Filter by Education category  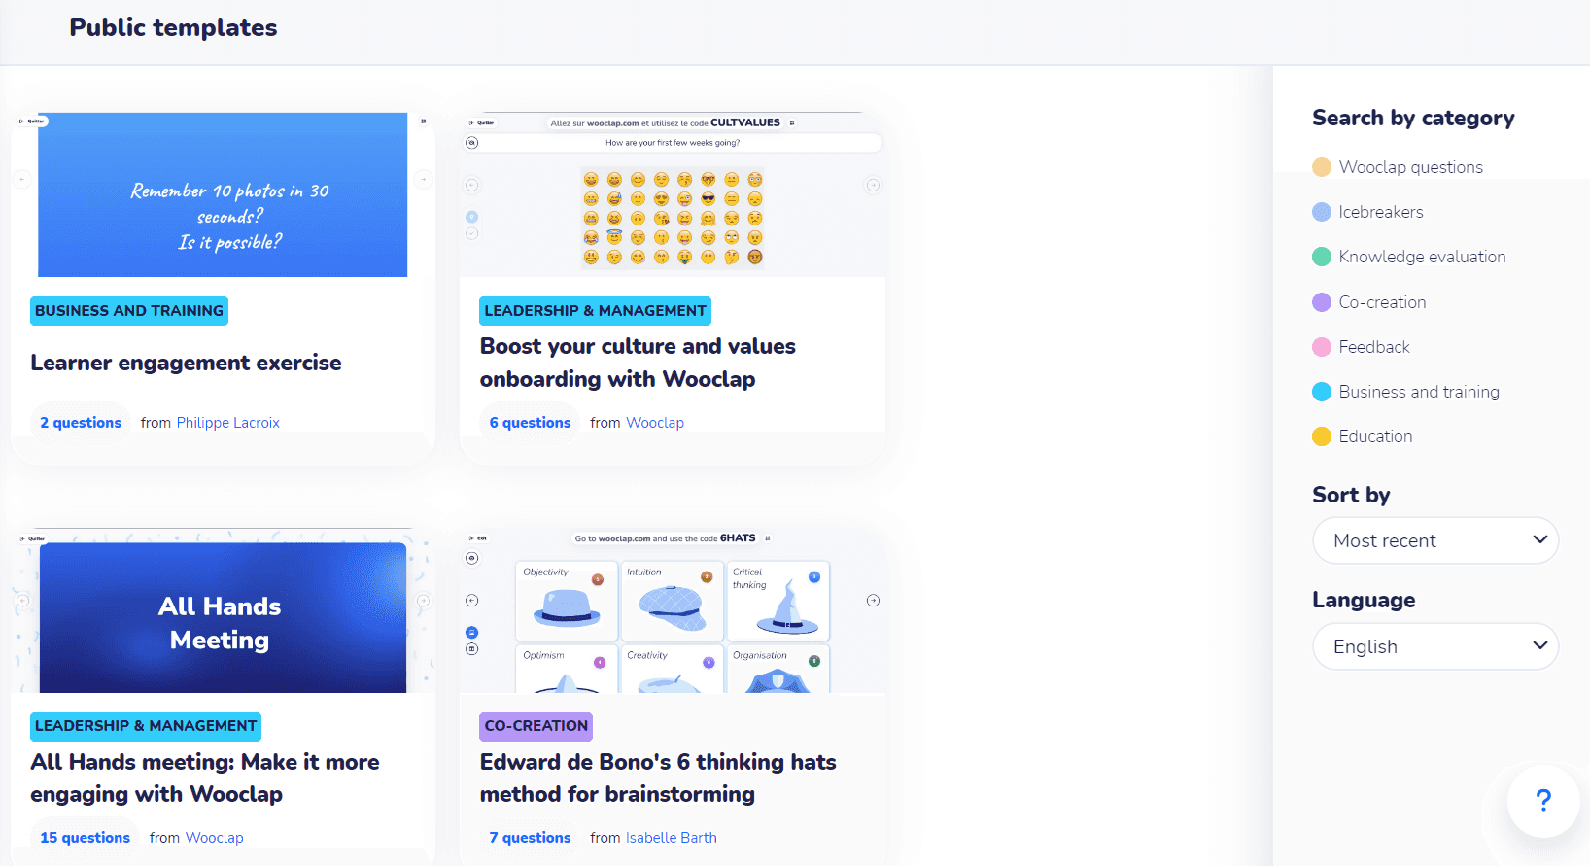click(x=1363, y=436)
